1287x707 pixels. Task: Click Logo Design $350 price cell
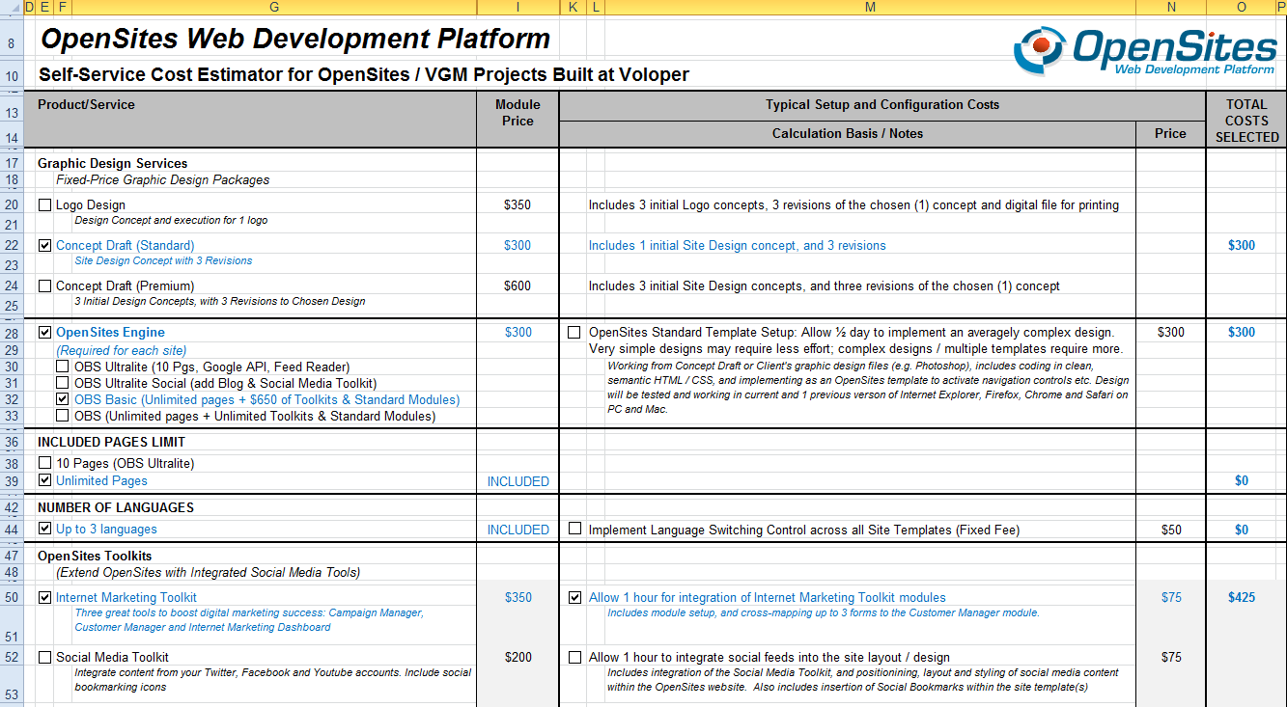click(518, 205)
